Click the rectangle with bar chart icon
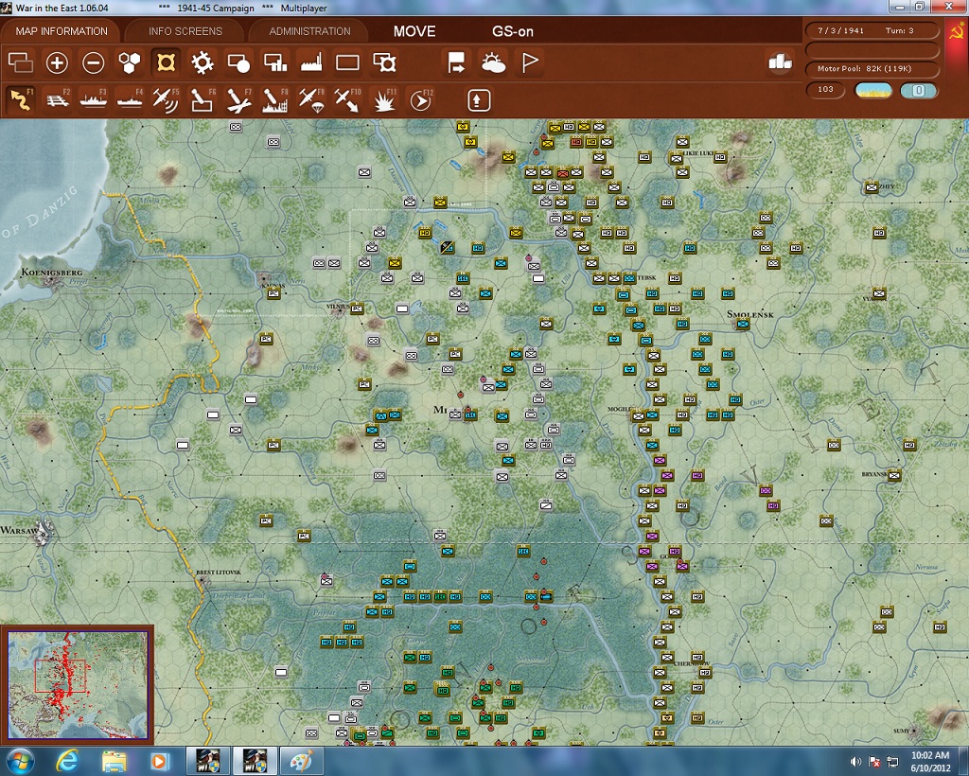Viewport: 969px width, 776px height. point(275,62)
